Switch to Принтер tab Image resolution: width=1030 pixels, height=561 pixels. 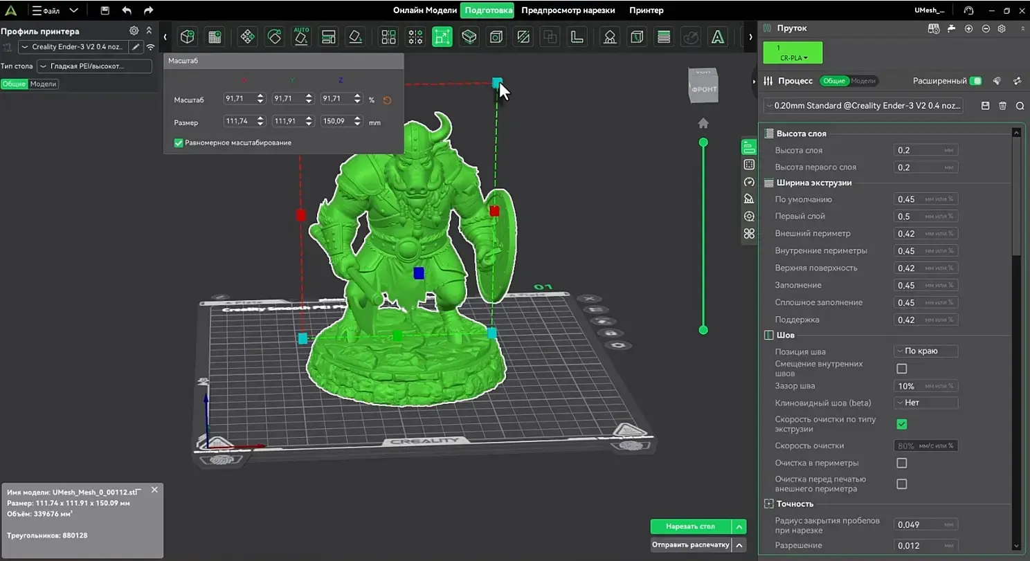[647, 10]
